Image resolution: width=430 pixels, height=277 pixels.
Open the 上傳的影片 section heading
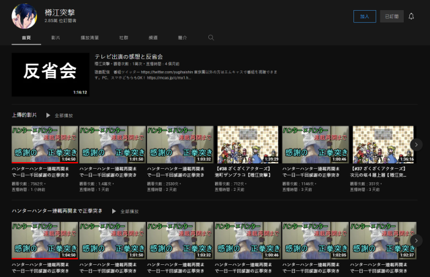tap(25, 115)
